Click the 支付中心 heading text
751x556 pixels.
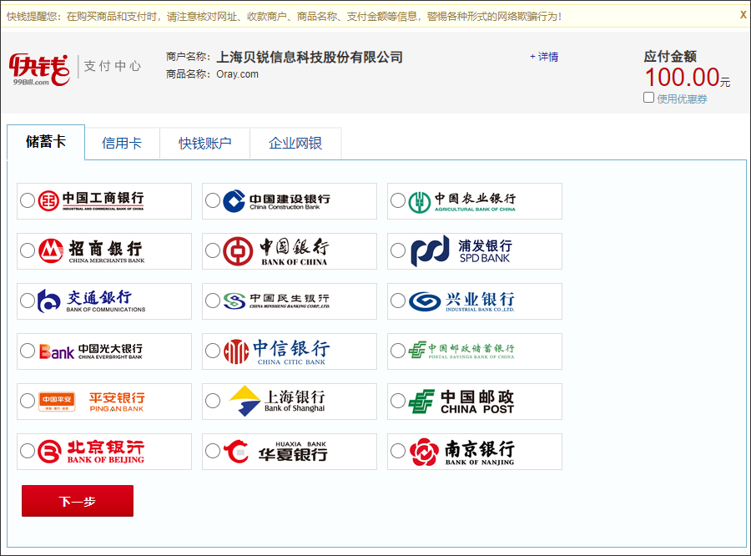click(x=113, y=66)
